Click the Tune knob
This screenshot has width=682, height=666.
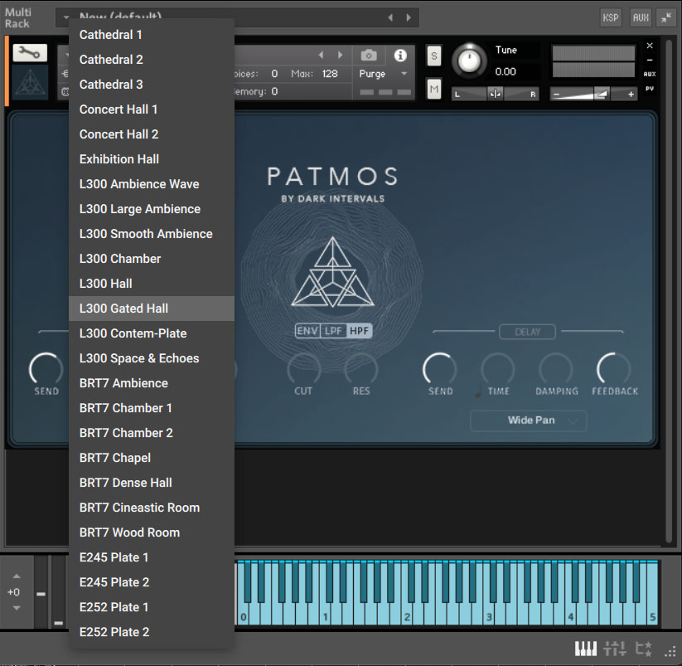[469, 61]
